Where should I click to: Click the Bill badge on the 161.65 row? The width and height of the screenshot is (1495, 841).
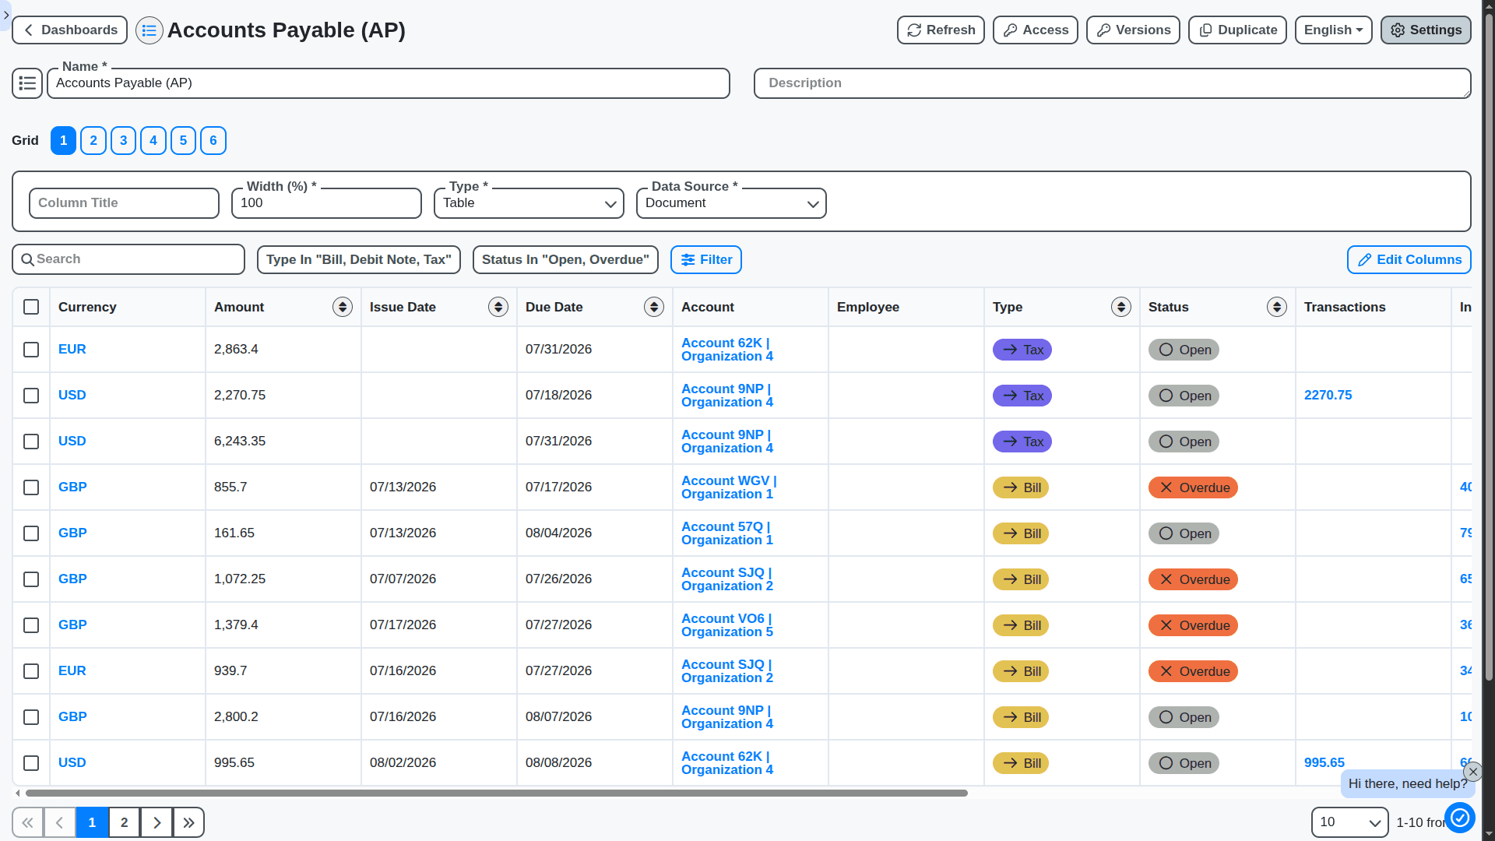click(1020, 533)
